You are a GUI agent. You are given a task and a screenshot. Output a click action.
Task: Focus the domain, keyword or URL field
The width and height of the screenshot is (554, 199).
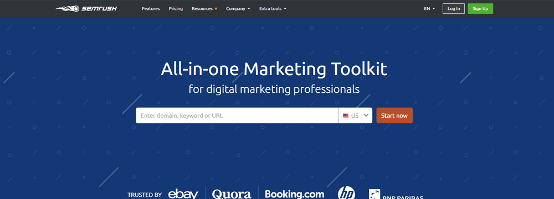click(237, 116)
